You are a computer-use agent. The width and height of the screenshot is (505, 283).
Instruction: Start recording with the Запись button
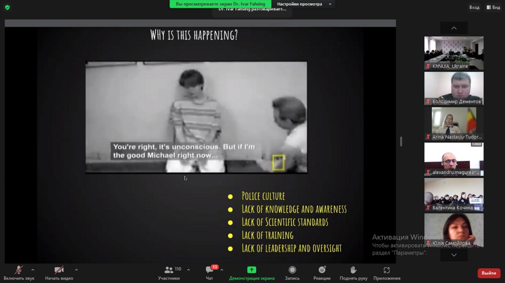click(x=292, y=273)
